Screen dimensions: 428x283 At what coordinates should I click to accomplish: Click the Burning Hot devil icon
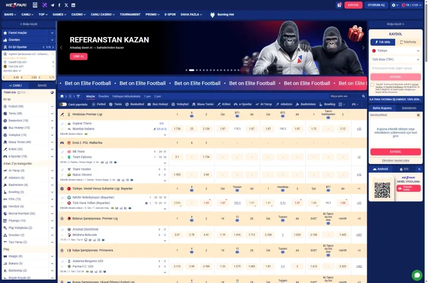[213, 15]
